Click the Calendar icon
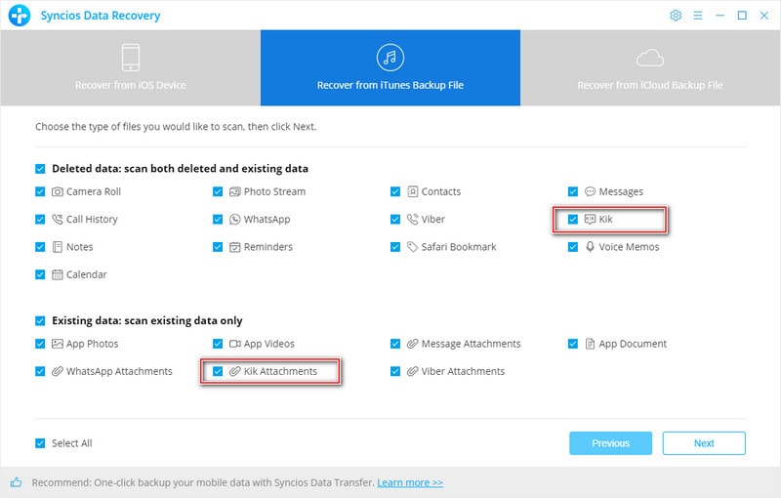Screen dimensions: 781x498 58,274
